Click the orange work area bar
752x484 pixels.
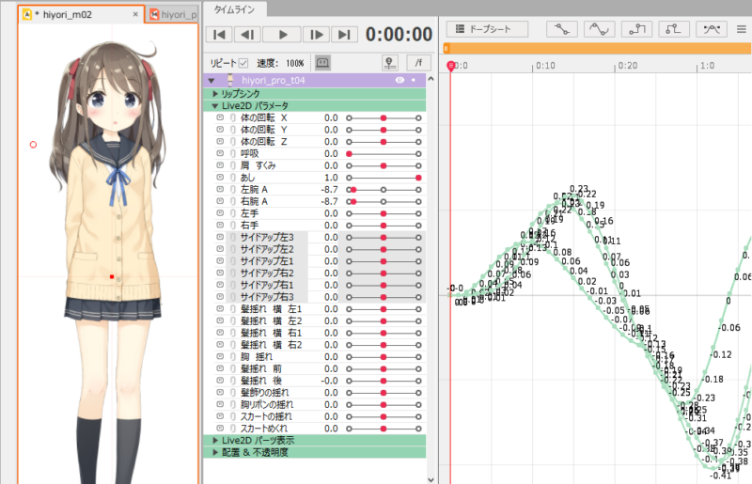[597, 49]
